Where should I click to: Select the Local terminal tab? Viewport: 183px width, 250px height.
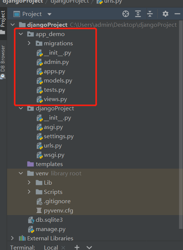click(51, 247)
